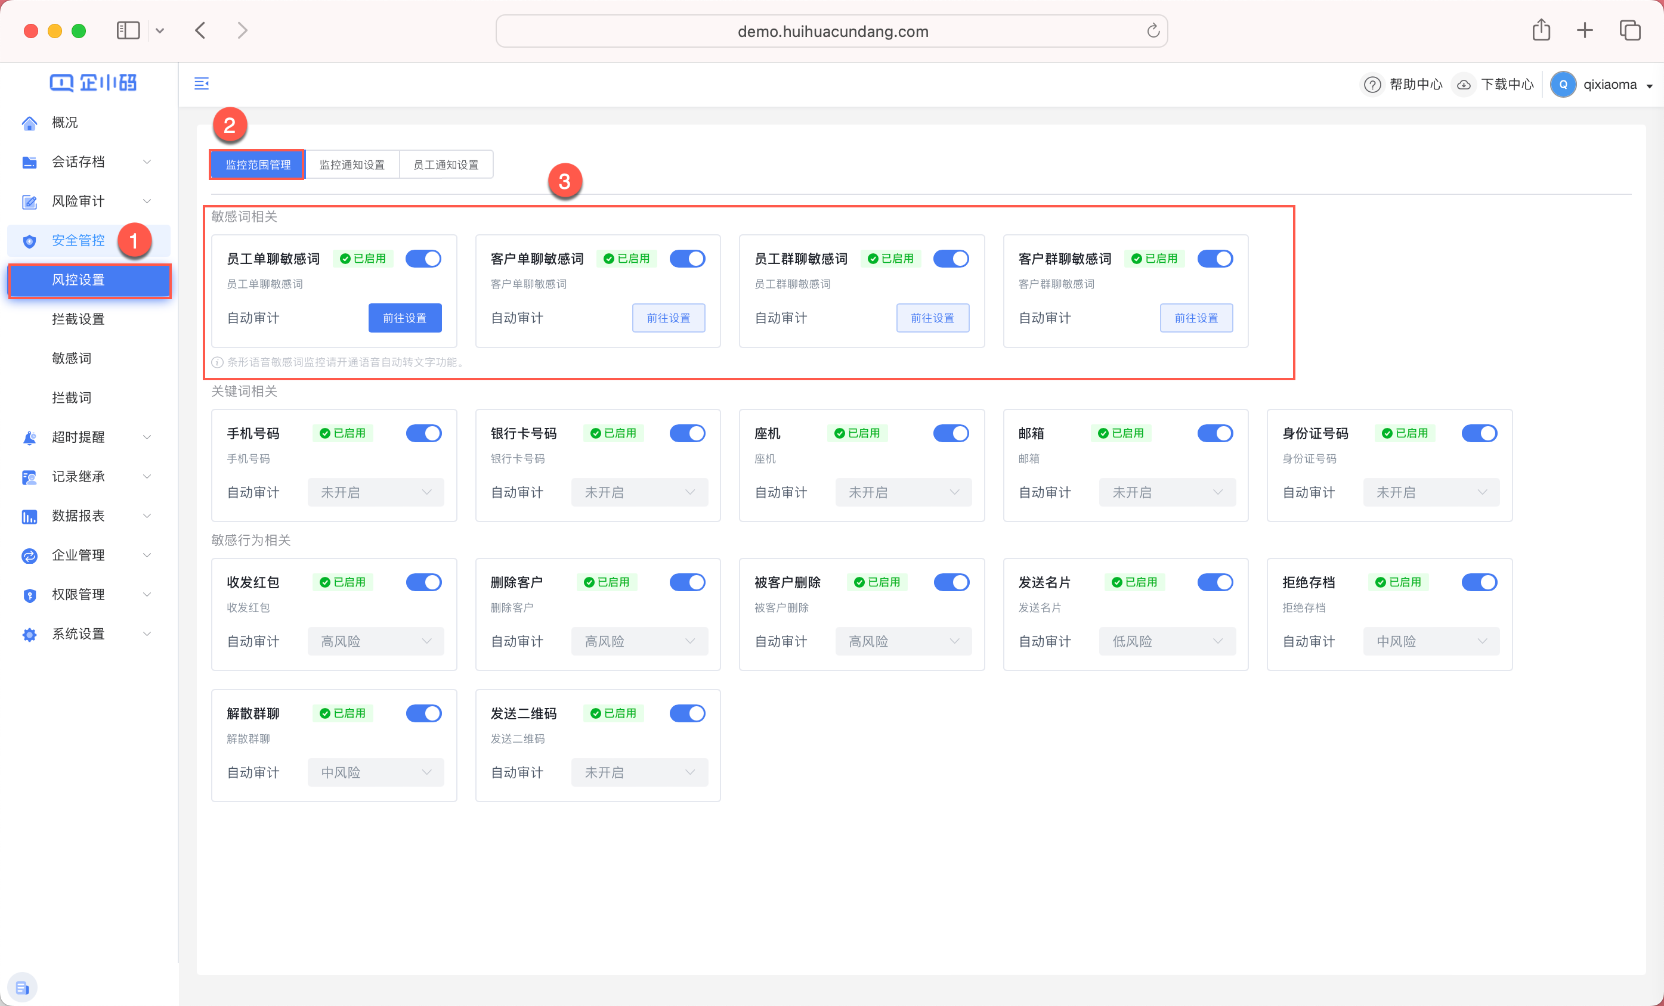This screenshot has height=1006, width=1664.
Task: Expand 数据报表 menu chevron
Action: tap(147, 516)
